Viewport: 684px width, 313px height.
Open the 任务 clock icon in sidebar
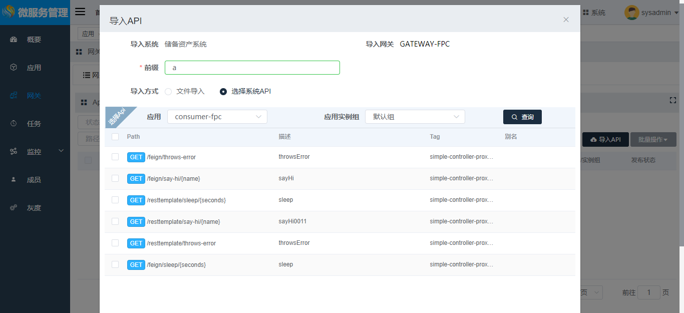(x=14, y=124)
